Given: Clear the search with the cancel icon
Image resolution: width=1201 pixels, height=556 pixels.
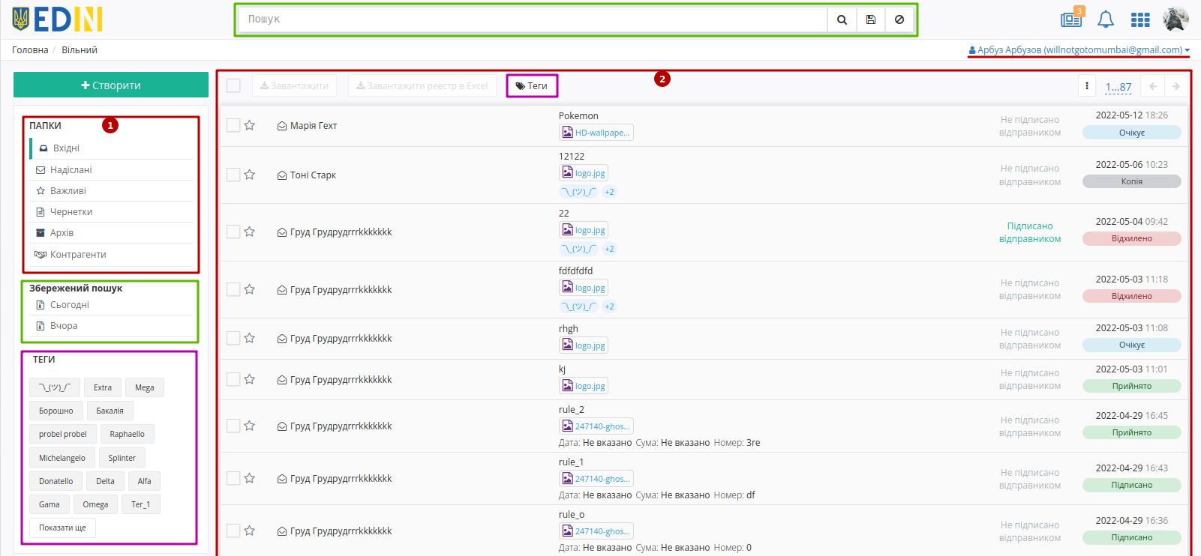Looking at the screenshot, I should pos(899,19).
